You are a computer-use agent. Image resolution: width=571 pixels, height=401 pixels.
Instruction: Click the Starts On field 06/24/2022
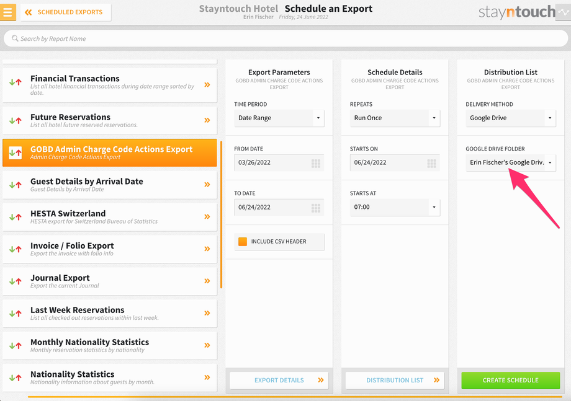click(x=395, y=162)
